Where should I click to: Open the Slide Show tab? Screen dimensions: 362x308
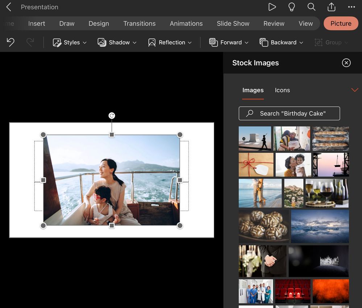pos(233,23)
